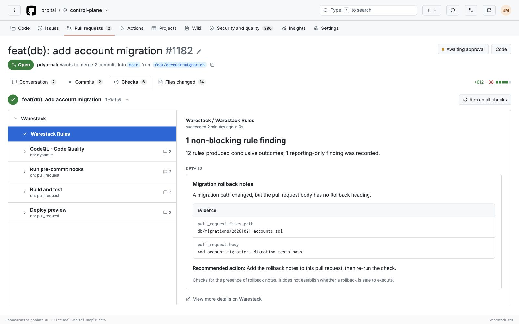Open the main base branch link

click(134, 65)
